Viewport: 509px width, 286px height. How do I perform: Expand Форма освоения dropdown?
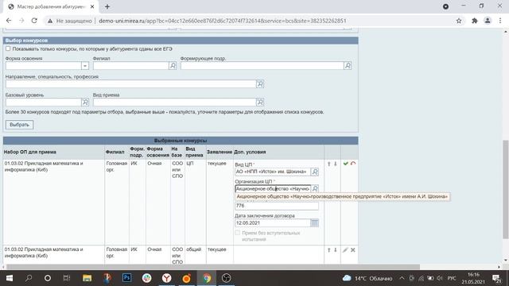point(85,66)
